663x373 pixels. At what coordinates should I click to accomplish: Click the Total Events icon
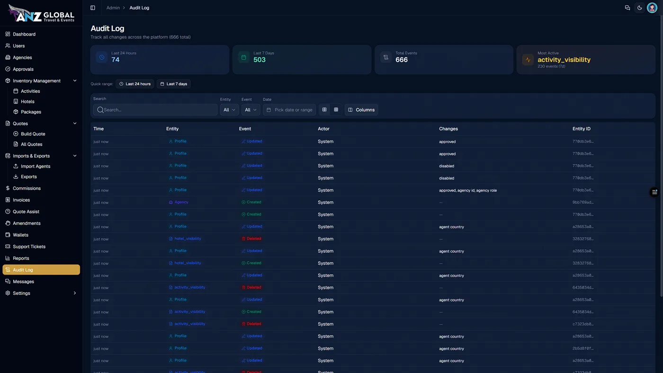[386, 57]
